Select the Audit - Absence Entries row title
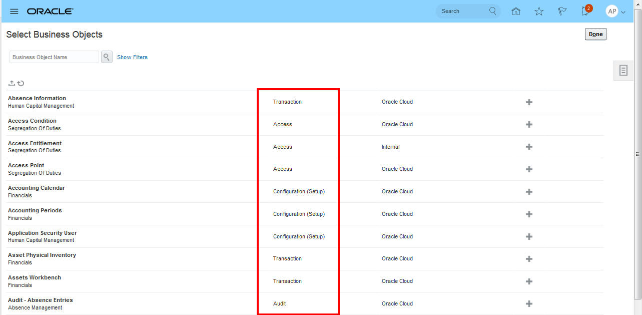642x315 pixels. click(41, 300)
